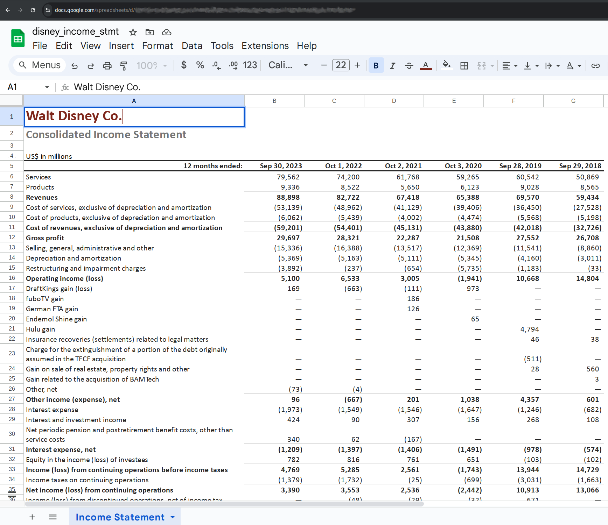Click the horizontal scrollbar
608x525 pixels.
[224, 504]
